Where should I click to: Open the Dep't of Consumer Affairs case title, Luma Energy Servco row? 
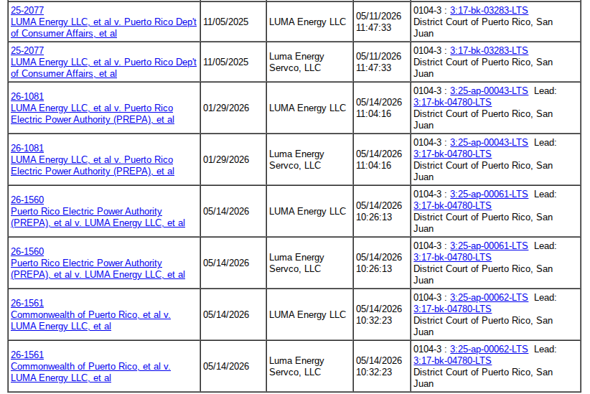(x=103, y=67)
